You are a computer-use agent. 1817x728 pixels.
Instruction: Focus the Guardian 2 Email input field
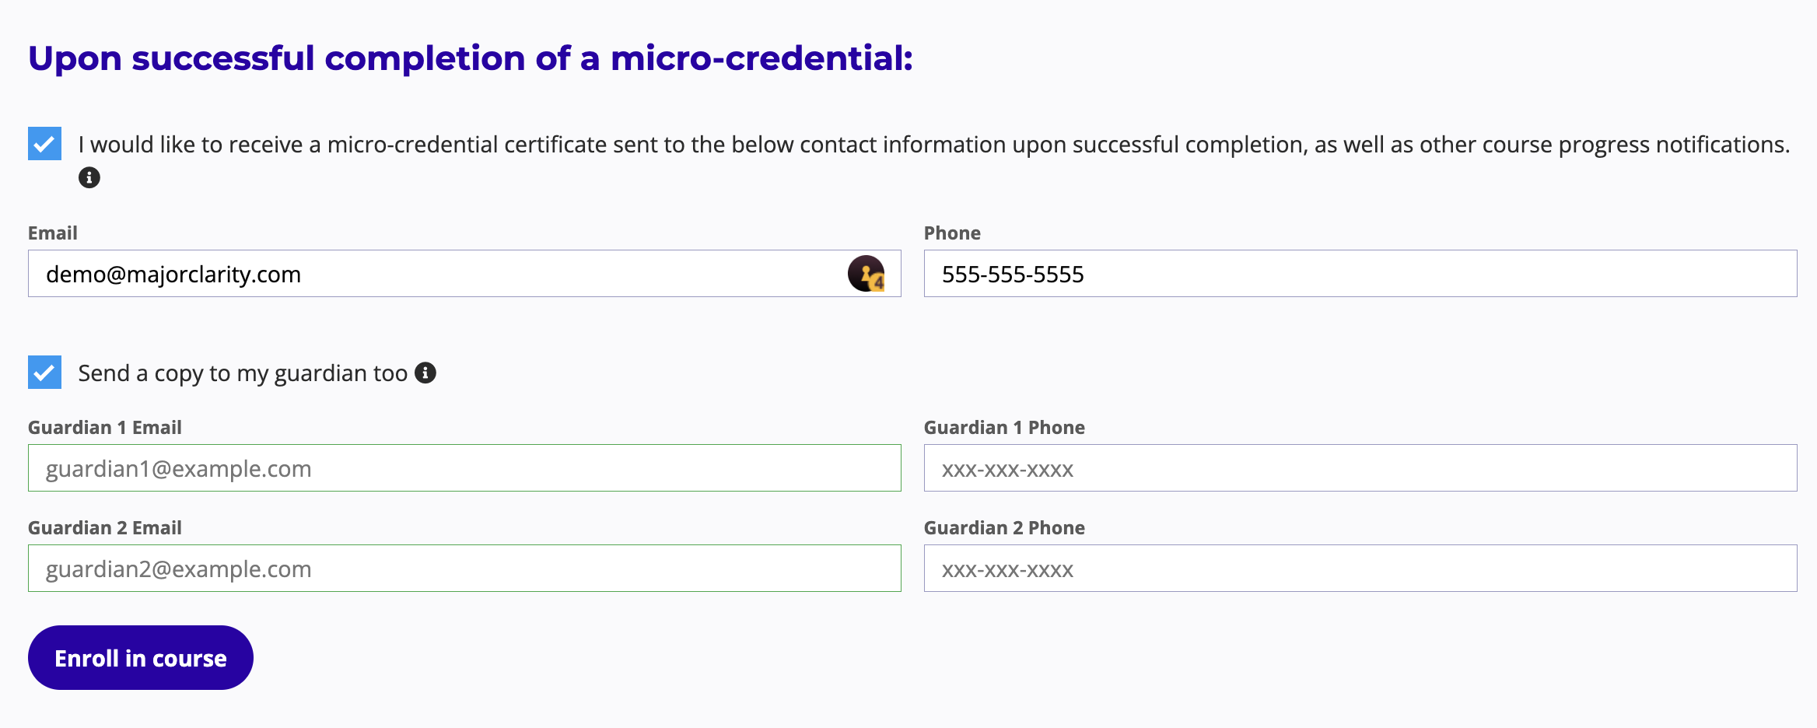(464, 569)
